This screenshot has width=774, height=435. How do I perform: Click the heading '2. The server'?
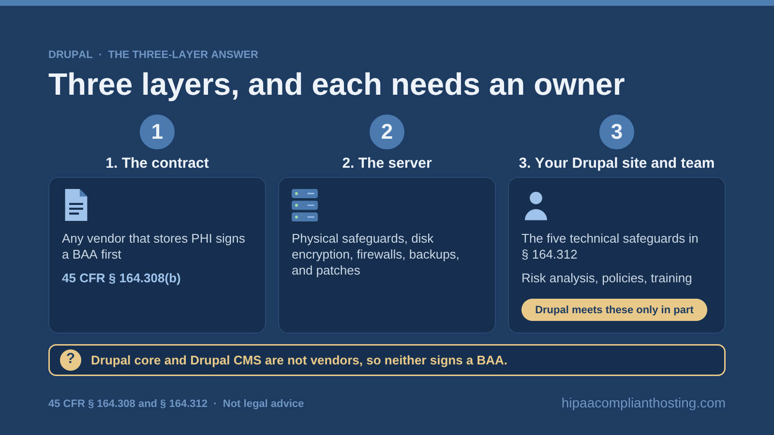coord(387,163)
